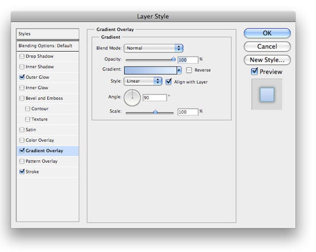Turn off the Preview checkbox
The image size is (316, 252).
coord(255,71)
